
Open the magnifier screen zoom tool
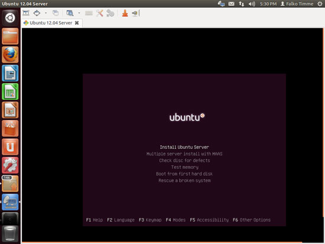click(x=70, y=13)
